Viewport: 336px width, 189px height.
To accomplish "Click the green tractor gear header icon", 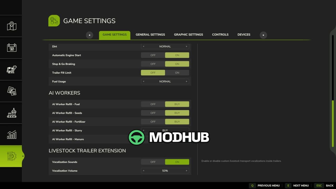I will [54, 21].
